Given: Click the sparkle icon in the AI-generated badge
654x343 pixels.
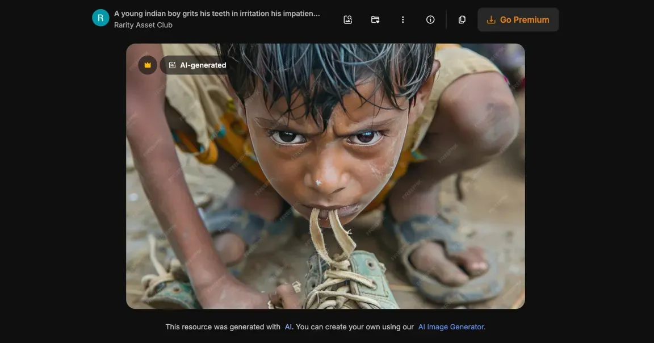Looking at the screenshot, I should (172, 65).
